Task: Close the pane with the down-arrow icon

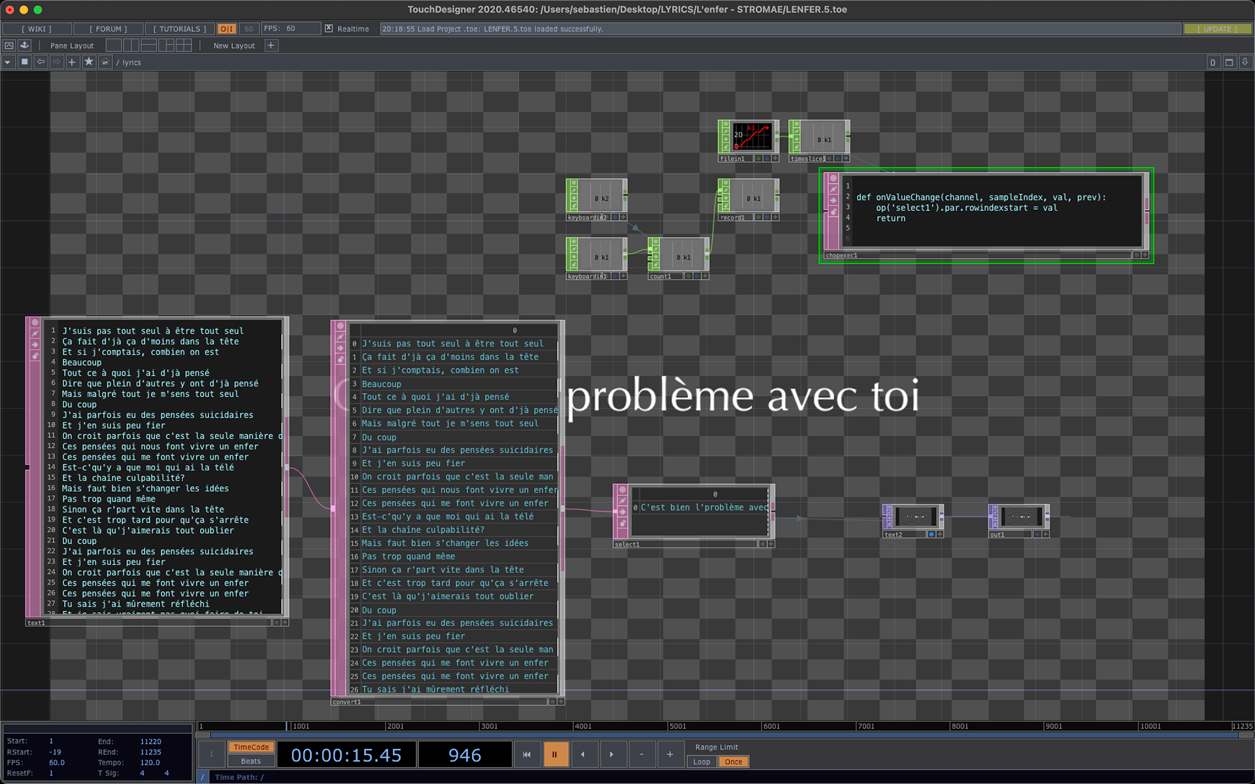Action: pyautogui.click(x=1245, y=62)
